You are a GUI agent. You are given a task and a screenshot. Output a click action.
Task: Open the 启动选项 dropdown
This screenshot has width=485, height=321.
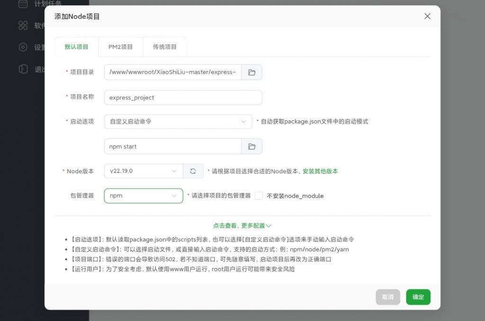point(178,121)
